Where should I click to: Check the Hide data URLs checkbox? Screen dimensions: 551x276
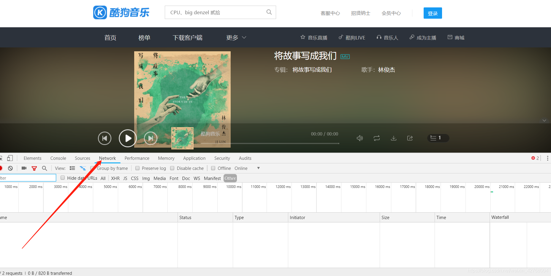coord(63,178)
